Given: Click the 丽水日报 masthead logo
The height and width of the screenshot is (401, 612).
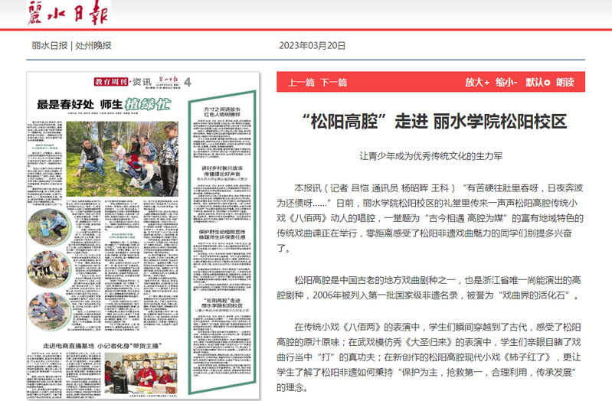Looking at the screenshot, I should click(69, 13).
